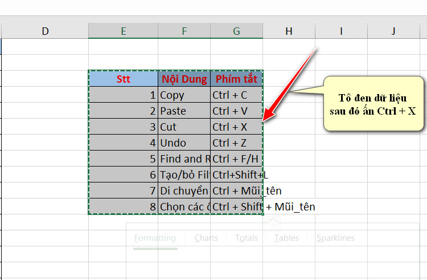427x280 pixels.
Task: Select the Ctrl + Z cell
Action: point(236,143)
